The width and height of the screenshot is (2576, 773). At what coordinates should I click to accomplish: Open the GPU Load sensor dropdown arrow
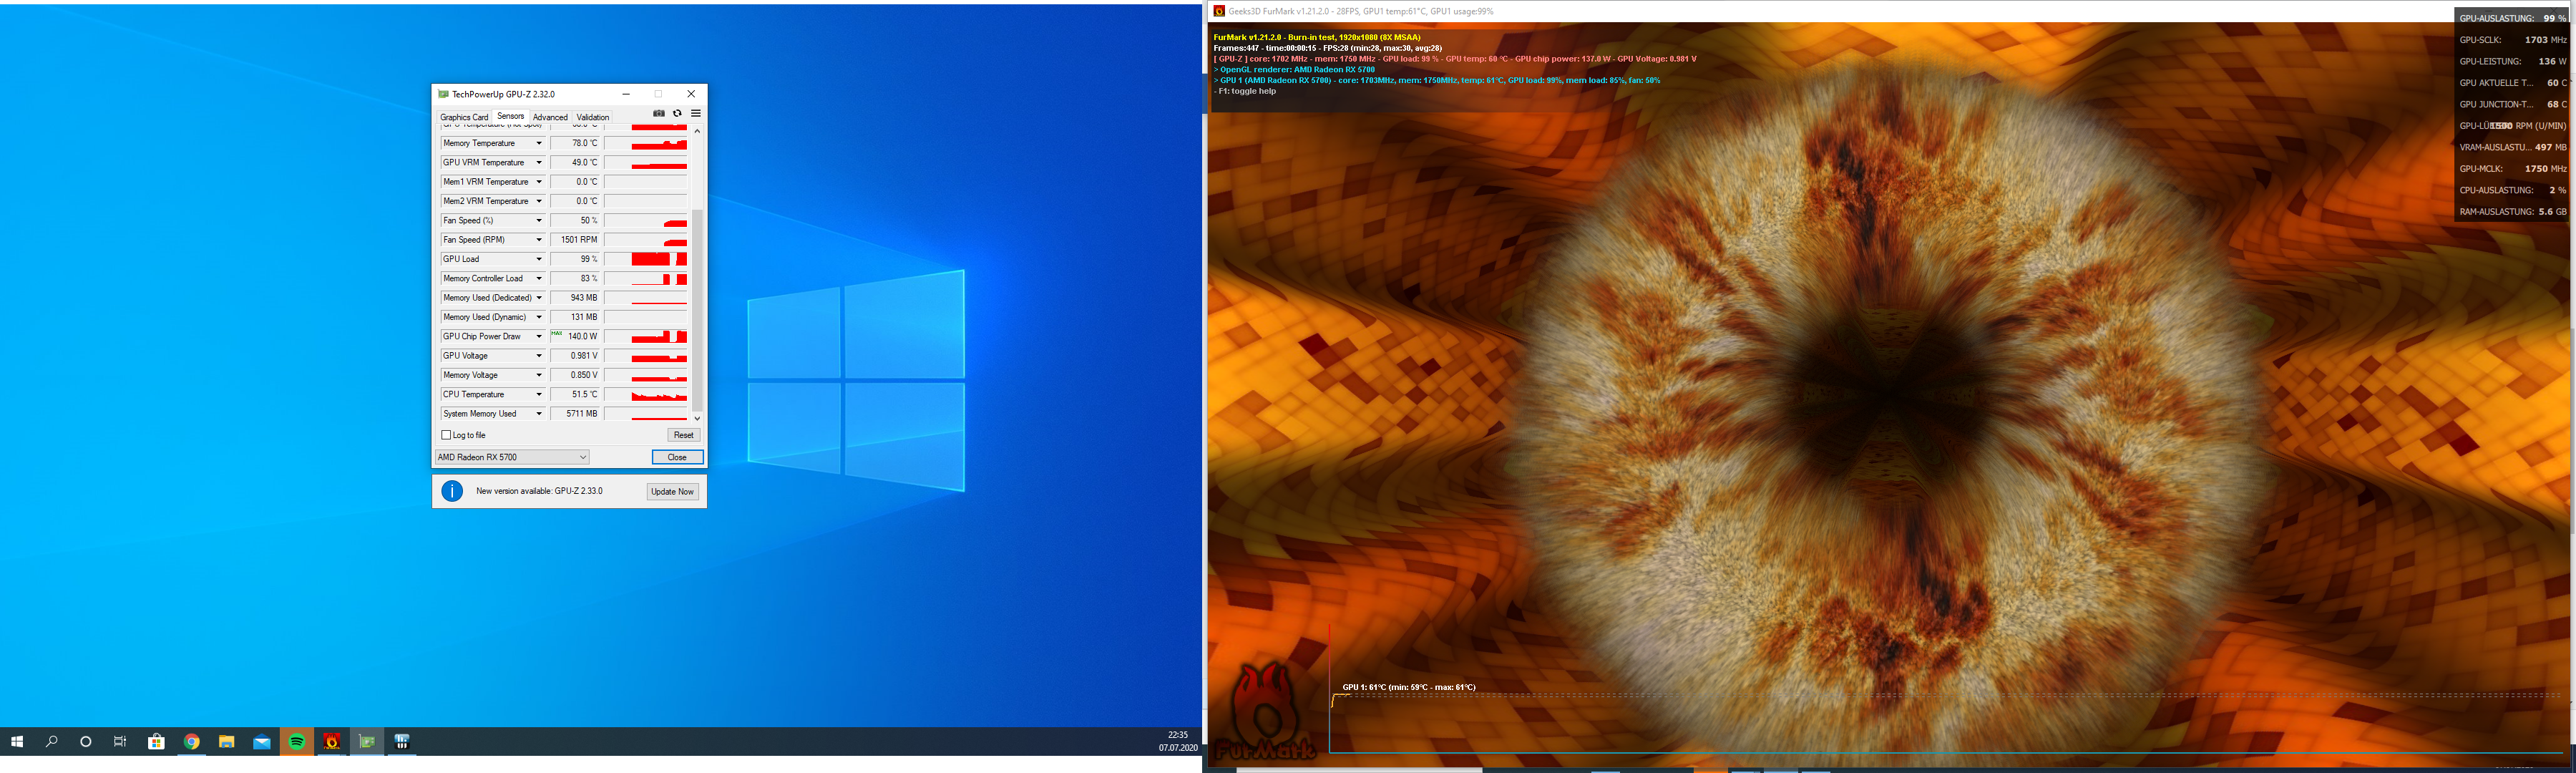[539, 259]
